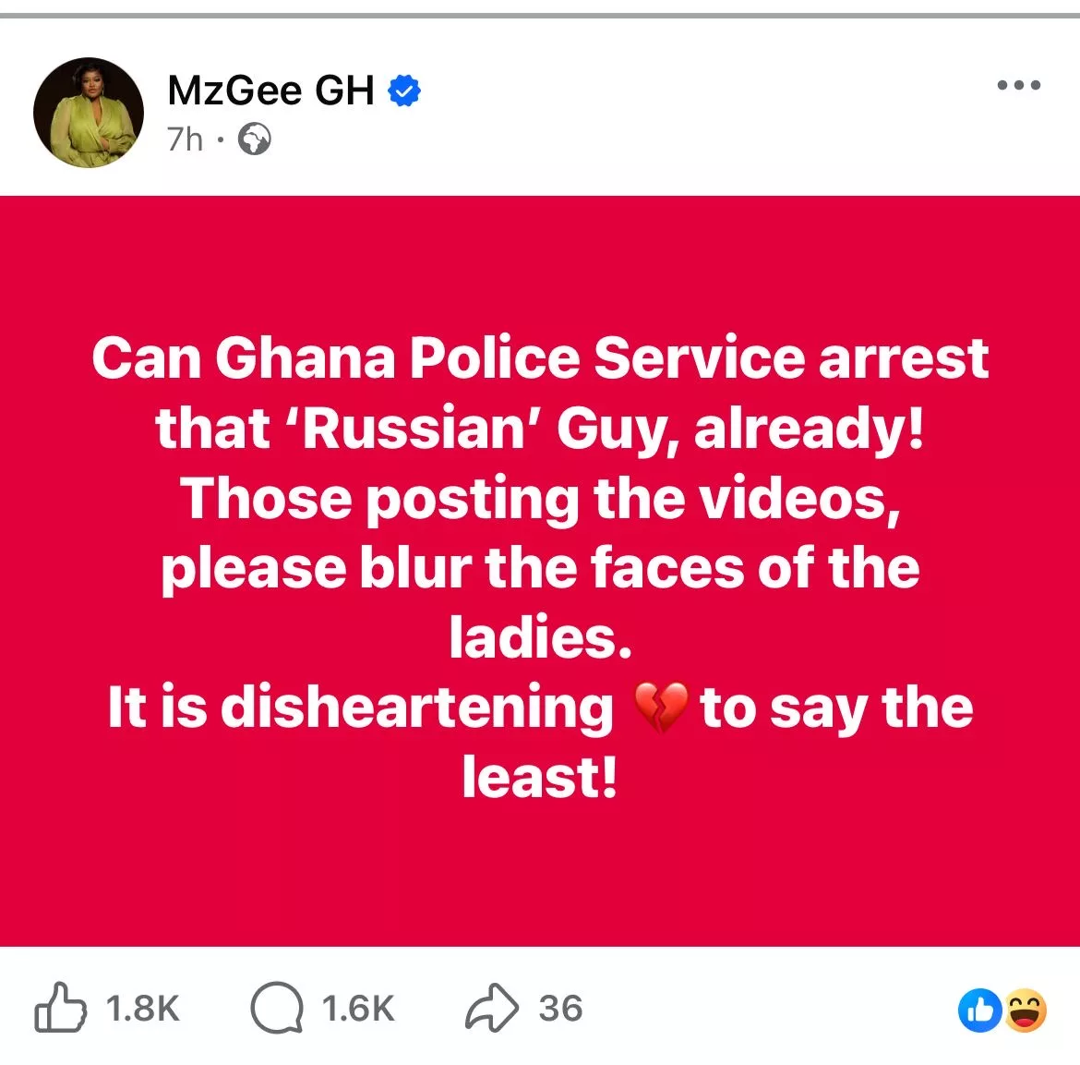This screenshot has width=1080, height=1065.
Task: Like the post with thumbs-up icon
Action: point(61,1007)
